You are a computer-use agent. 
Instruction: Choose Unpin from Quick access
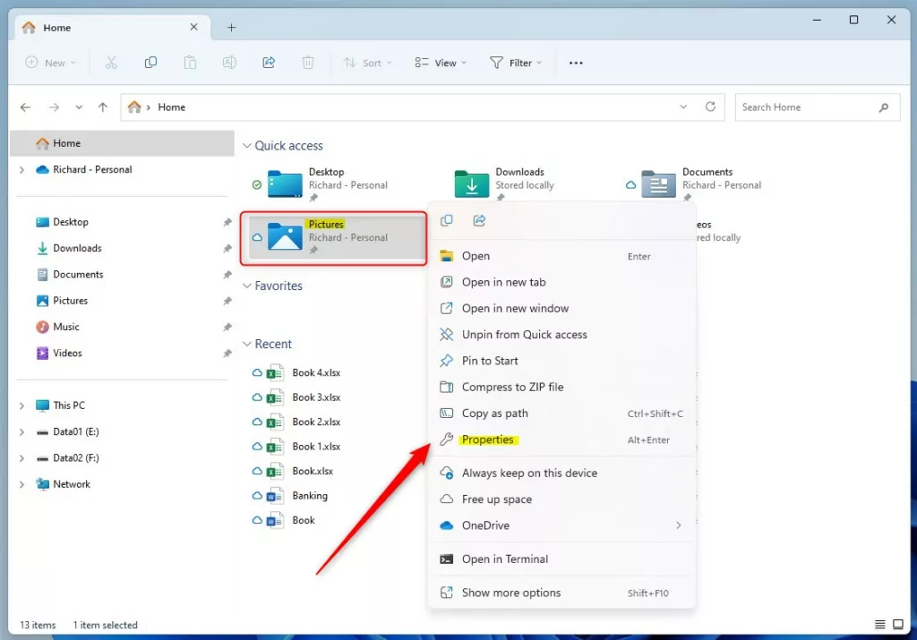click(x=561, y=335)
